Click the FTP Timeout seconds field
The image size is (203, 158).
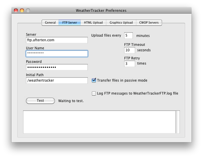point(130,50)
